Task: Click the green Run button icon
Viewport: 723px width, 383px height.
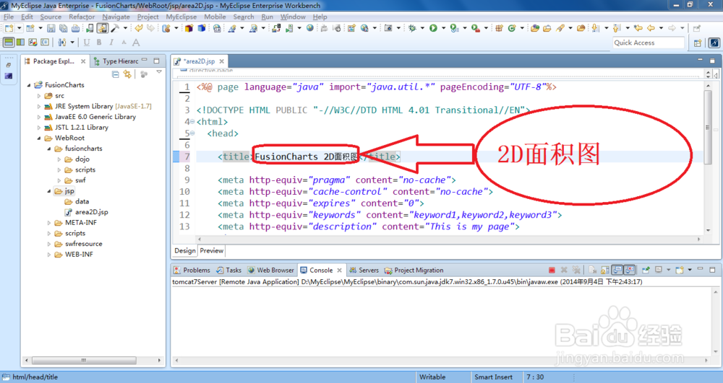Action: tap(433, 28)
